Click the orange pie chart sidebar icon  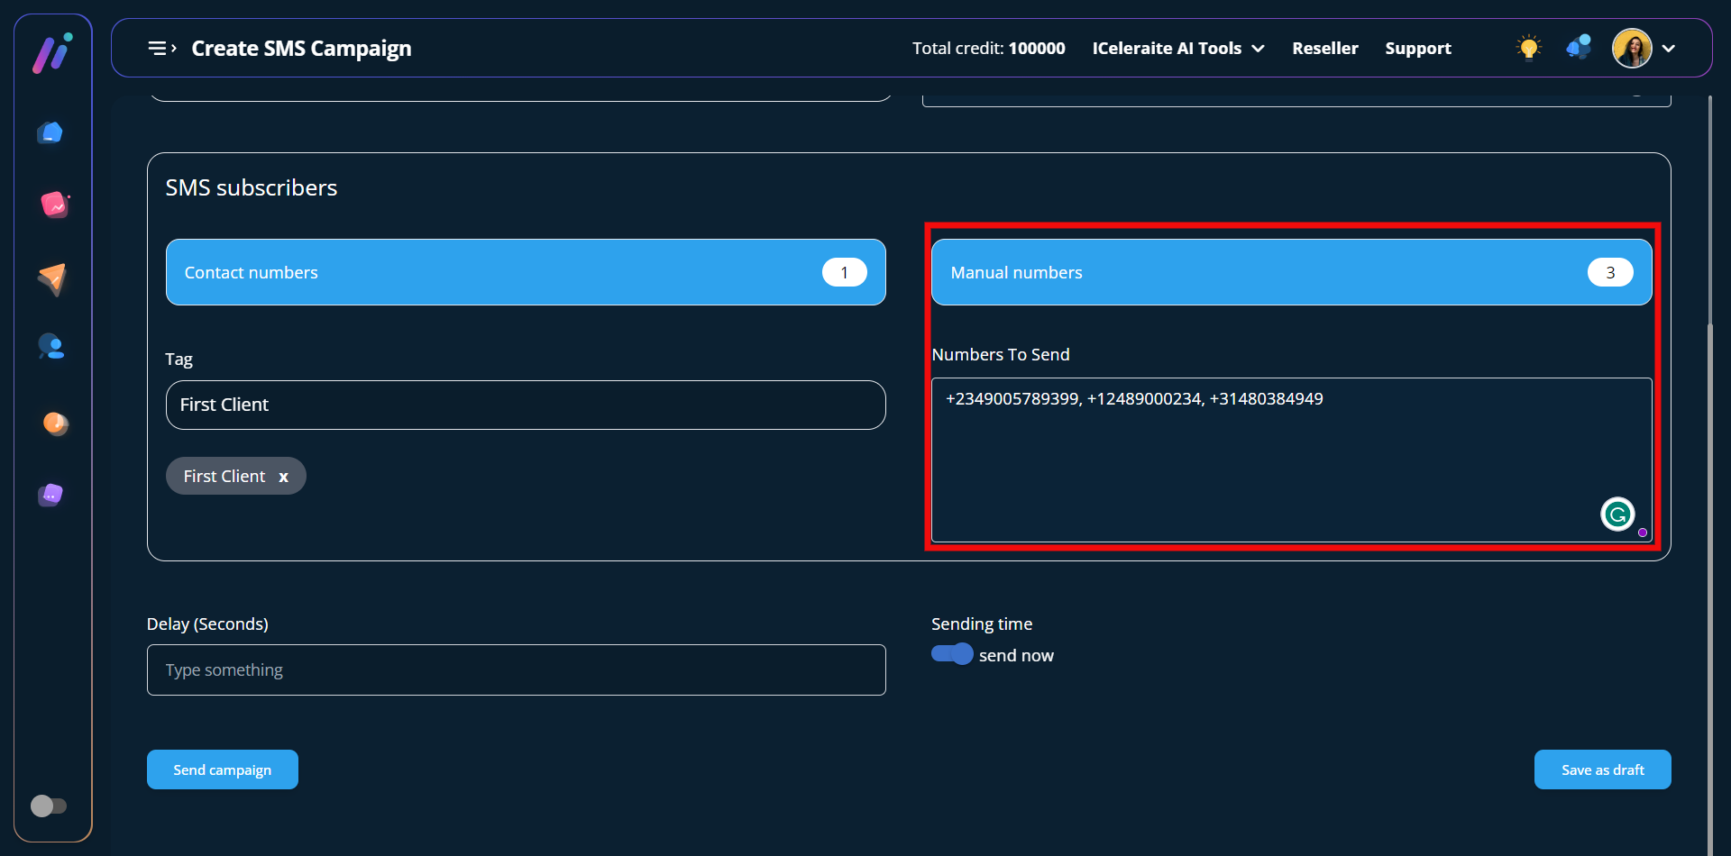(x=55, y=423)
